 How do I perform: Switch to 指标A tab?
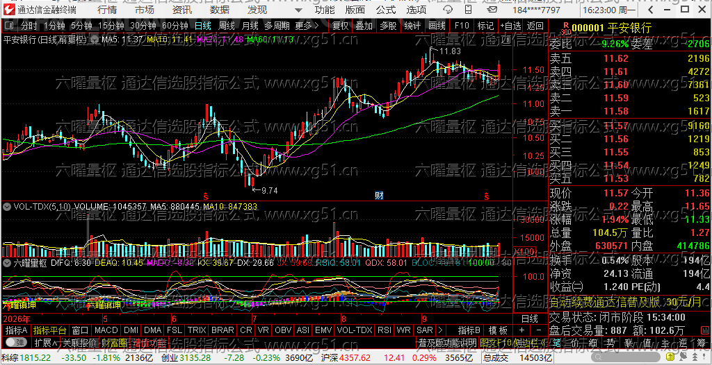point(17,330)
